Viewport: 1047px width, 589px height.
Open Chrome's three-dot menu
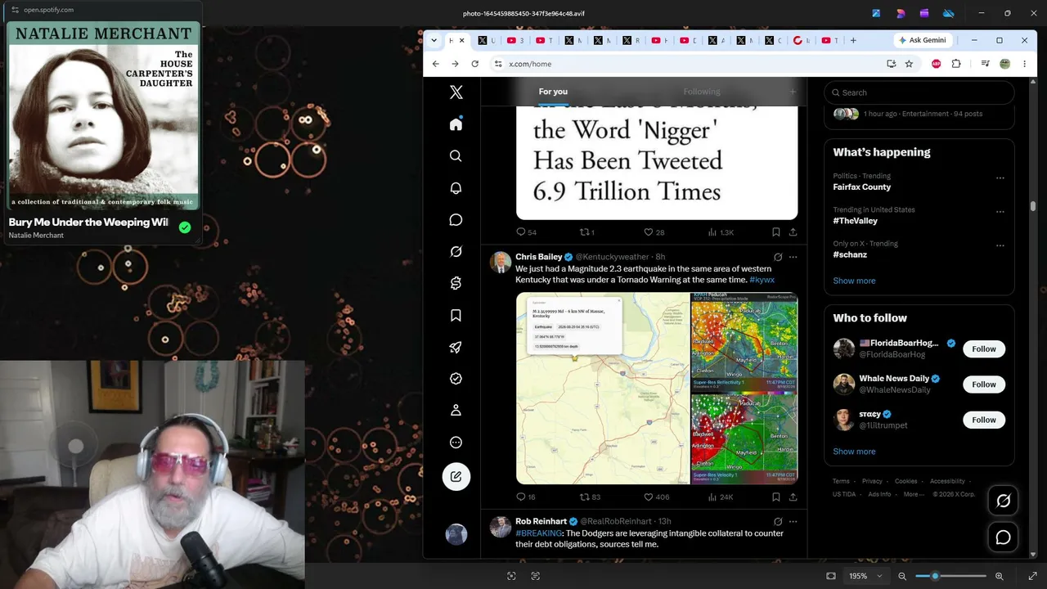[x=1024, y=64]
